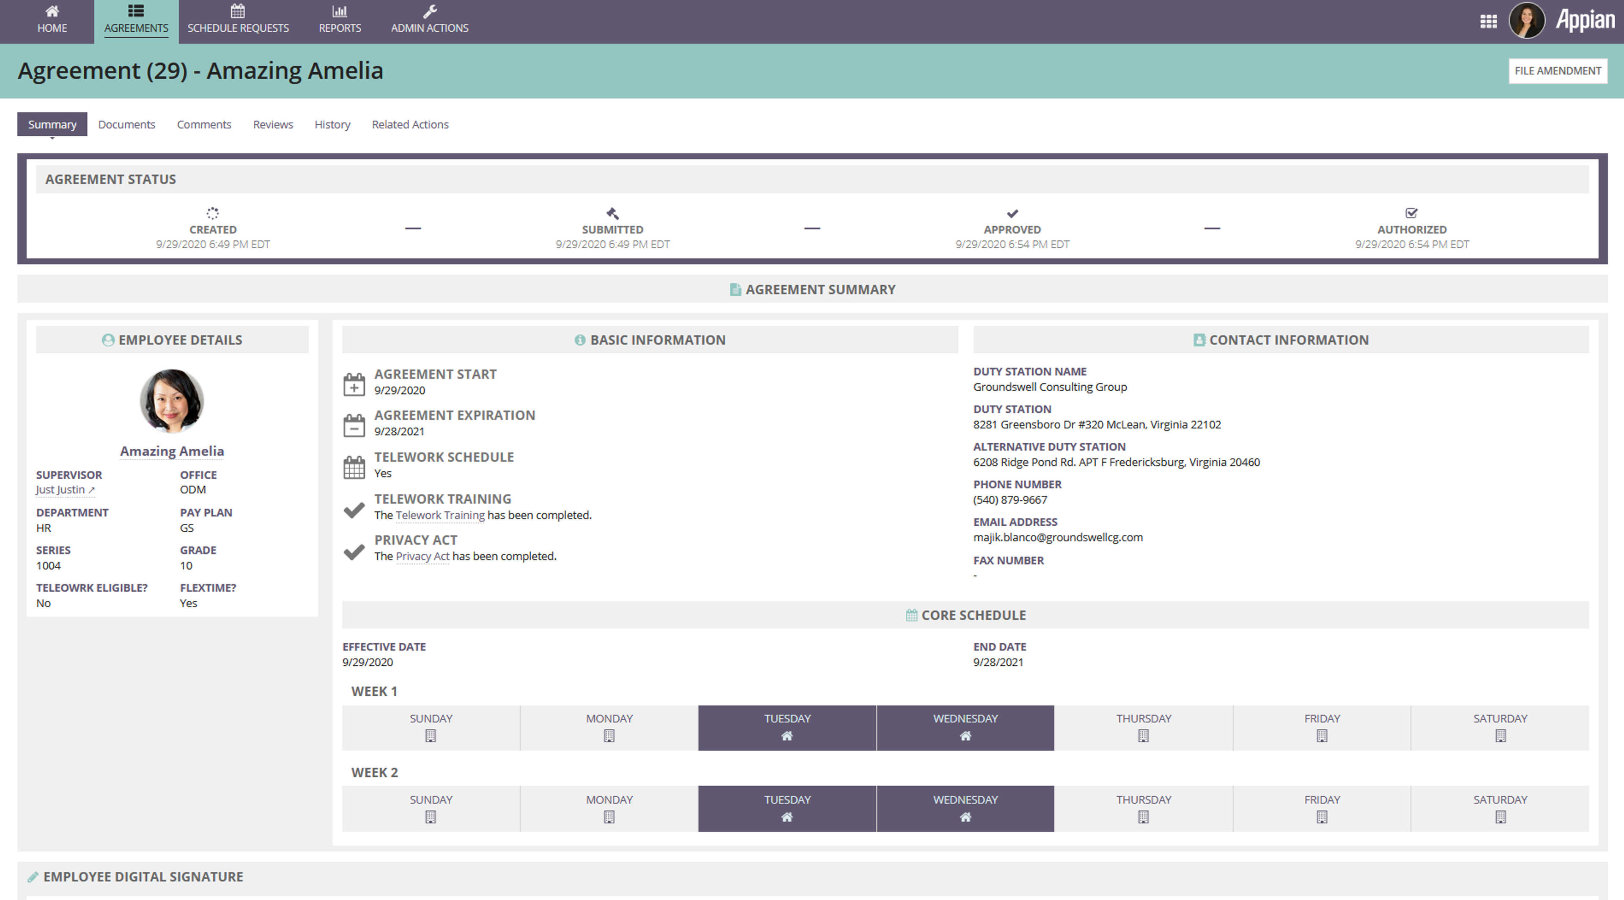Open the Related Actions tab
This screenshot has width=1624, height=900.
point(410,124)
